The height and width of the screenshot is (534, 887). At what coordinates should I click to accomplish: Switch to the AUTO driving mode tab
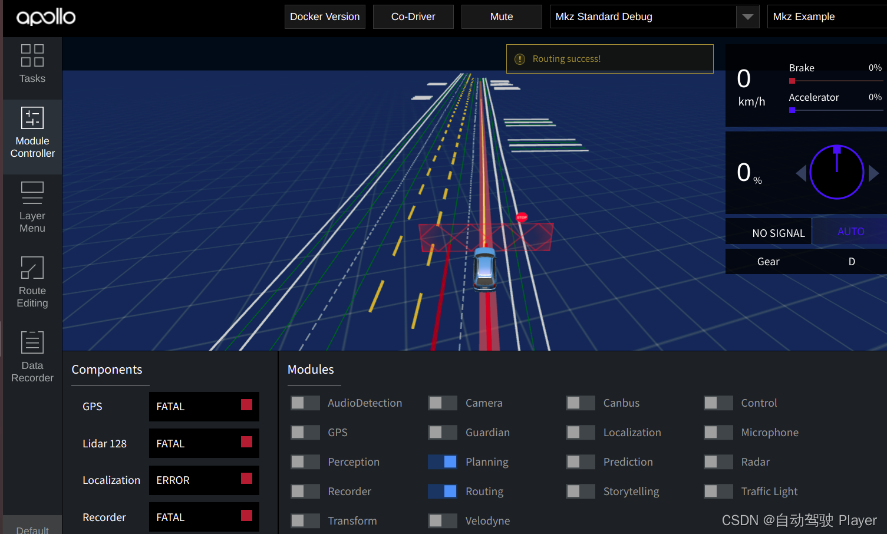[x=850, y=231]
